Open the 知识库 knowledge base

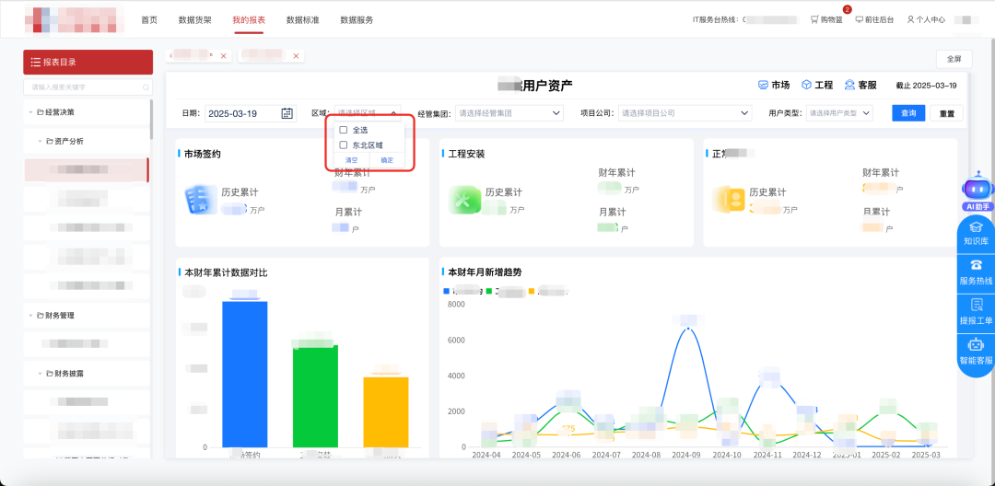(976, 233)
